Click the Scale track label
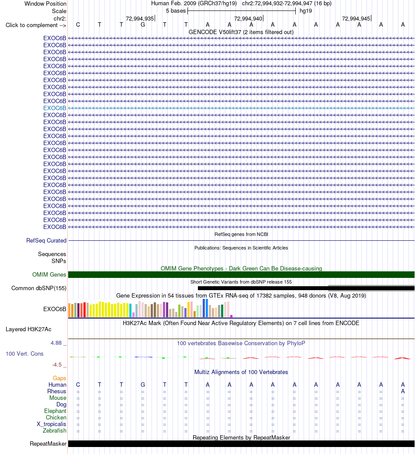The image size is (415, 454). coord(59,11)
